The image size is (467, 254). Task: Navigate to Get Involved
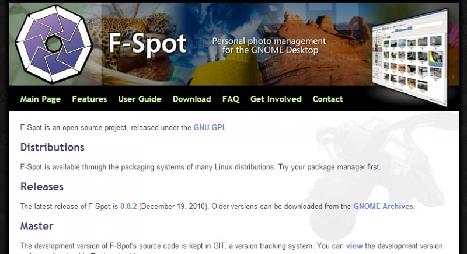(x=276, y=99)
